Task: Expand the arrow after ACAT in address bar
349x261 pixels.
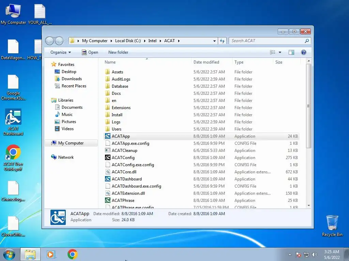Action: [x=179, y=41]
